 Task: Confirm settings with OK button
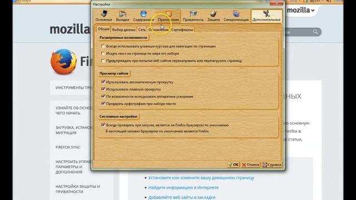point(234,164)
